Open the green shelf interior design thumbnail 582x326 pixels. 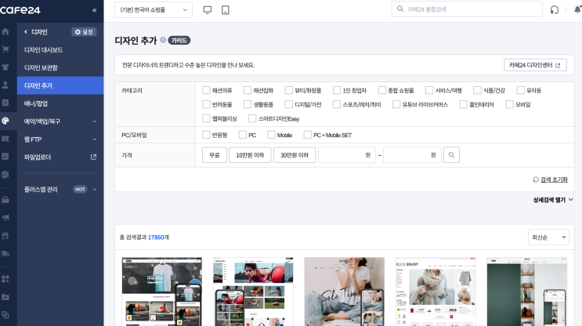(x=527, y=292)
